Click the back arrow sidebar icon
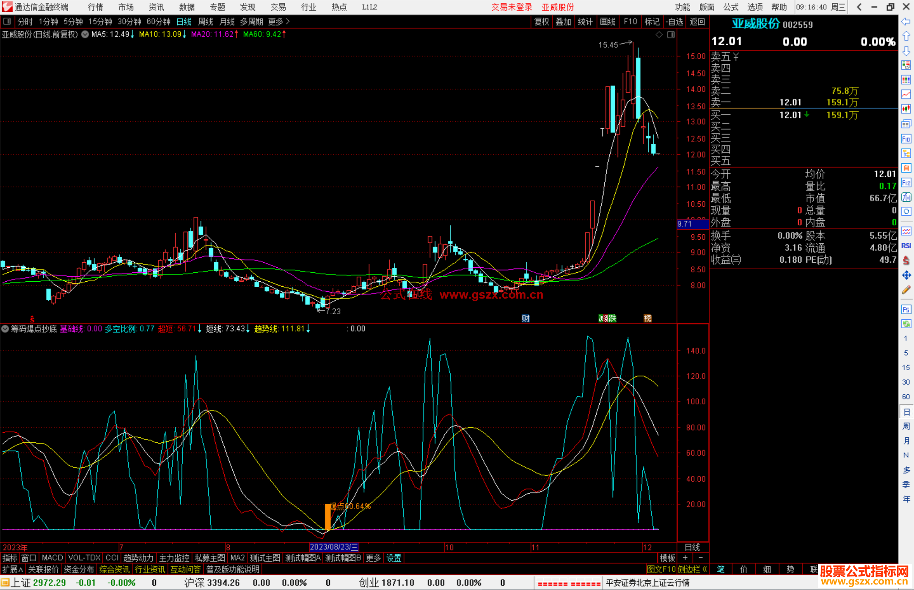The height and width of the screenshot is (590, 914). coord(906,21)
